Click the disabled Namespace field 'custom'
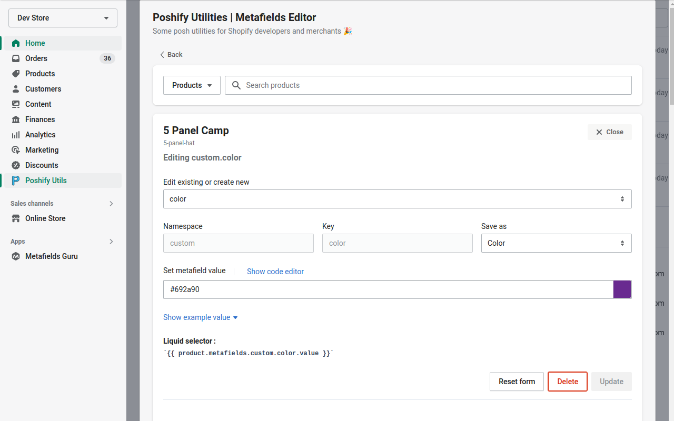 [x=239, y=243]
